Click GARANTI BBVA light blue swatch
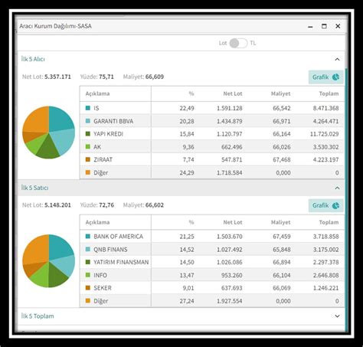The image size is (363, 347). point(88,121)
